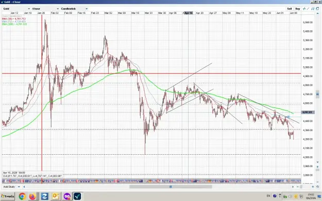The height and width of the screenshot is (201, 322).
Task: Click the Sell button
Action: coord(290,9)
